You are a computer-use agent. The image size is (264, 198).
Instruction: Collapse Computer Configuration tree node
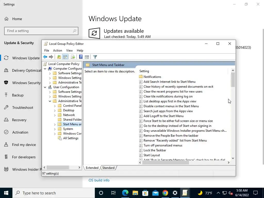[x=45, y=69]
